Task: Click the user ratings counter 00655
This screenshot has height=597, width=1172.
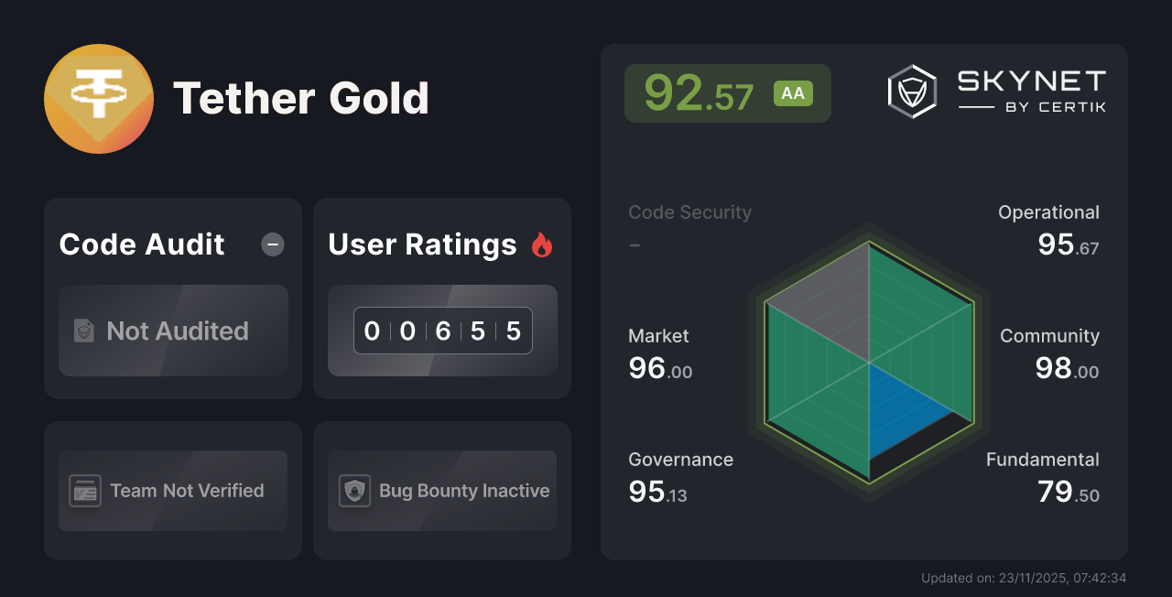Action: coord(442,331)
